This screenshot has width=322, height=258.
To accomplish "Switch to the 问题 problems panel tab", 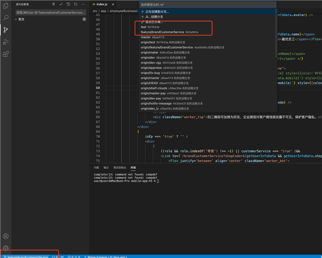I will pos(97,168).
